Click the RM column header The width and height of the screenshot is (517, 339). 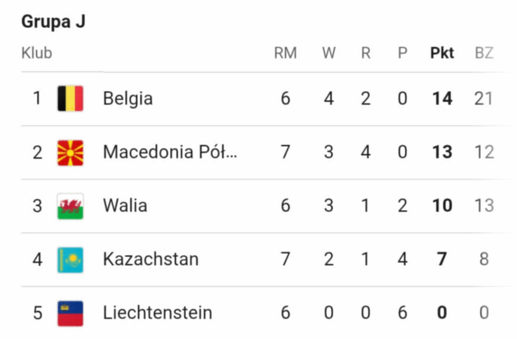coord(285,53)
